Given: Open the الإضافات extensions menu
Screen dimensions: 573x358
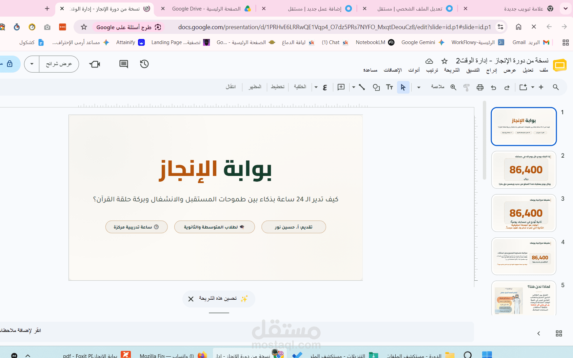Looking at the screenshot, I should 393,70.
